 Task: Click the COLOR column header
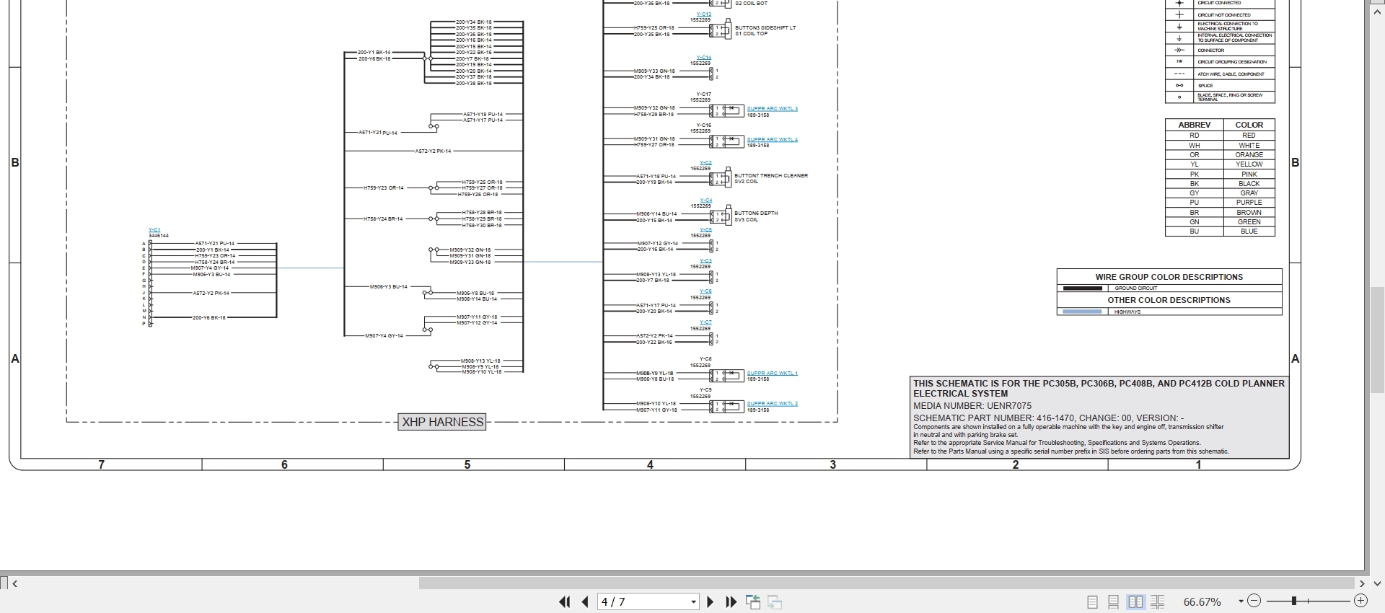point(1249,125)
